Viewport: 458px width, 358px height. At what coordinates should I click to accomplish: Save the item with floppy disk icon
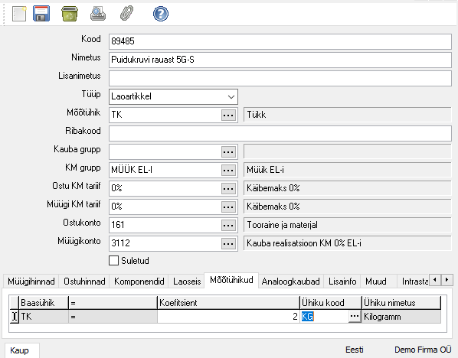click(x=41, y=14)
